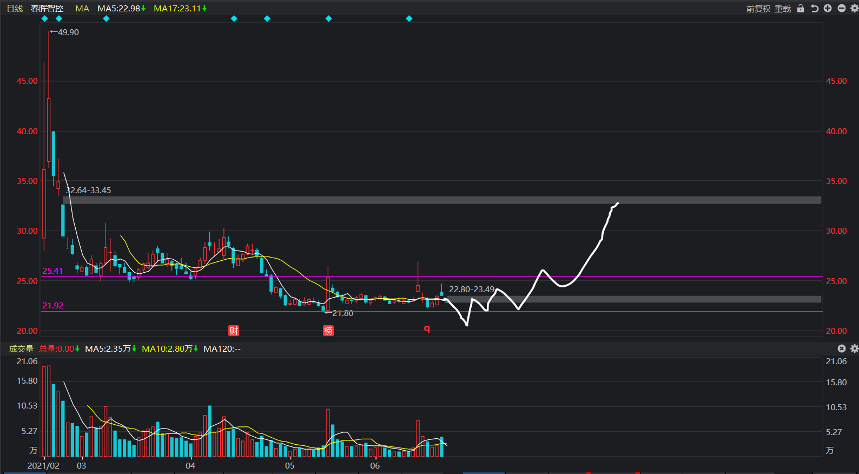Click the red 财 marker badge
The width and height of the screenshot is (859, 474).
tap(234, 331)
